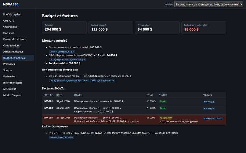Click the NOVA 360 logo

(x=11, y=4)
